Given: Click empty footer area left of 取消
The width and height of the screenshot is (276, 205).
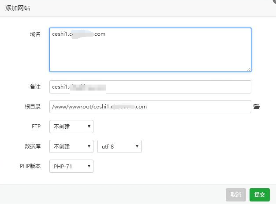Looking at the screenshot, I should (110, 194).
